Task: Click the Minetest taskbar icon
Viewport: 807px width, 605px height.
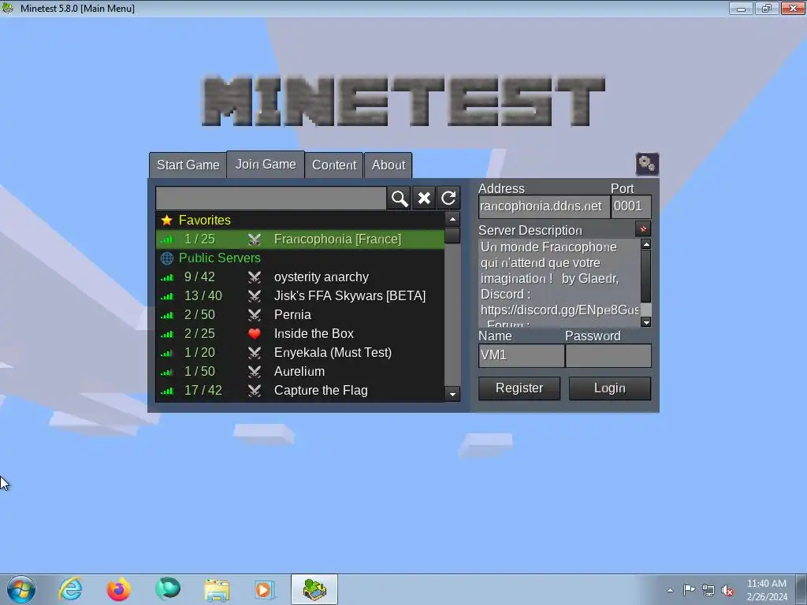Action: 314,589
